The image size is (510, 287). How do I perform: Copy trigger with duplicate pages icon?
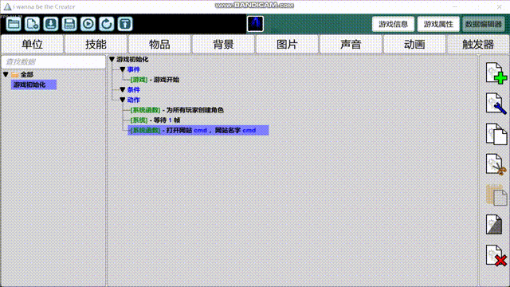click(x=496, y=134)
